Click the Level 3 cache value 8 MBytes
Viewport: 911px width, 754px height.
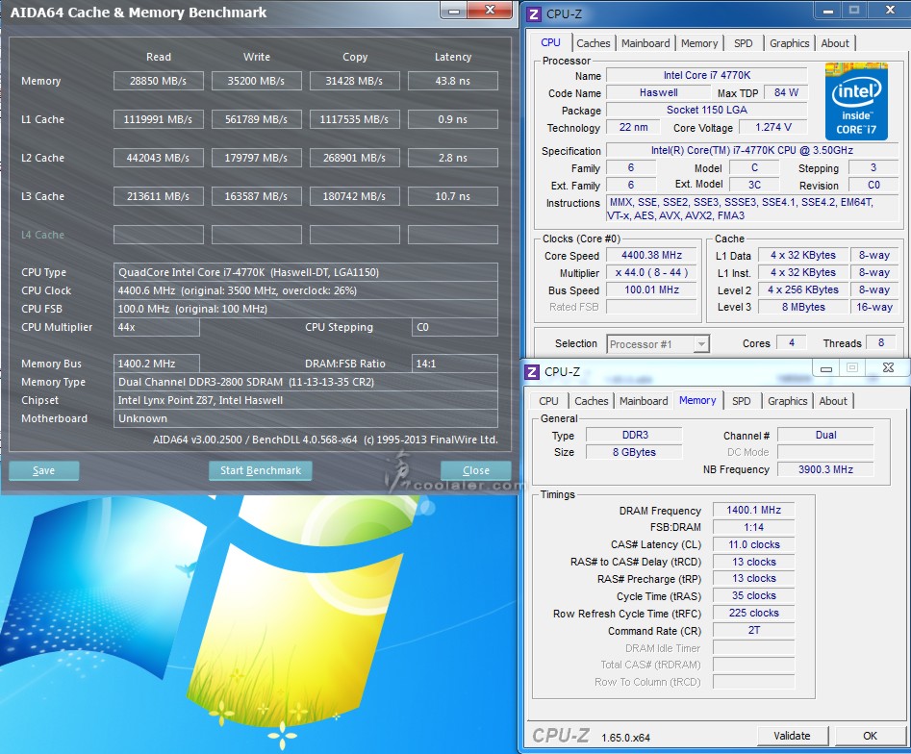pyautogui.click(x=803, y=308)
